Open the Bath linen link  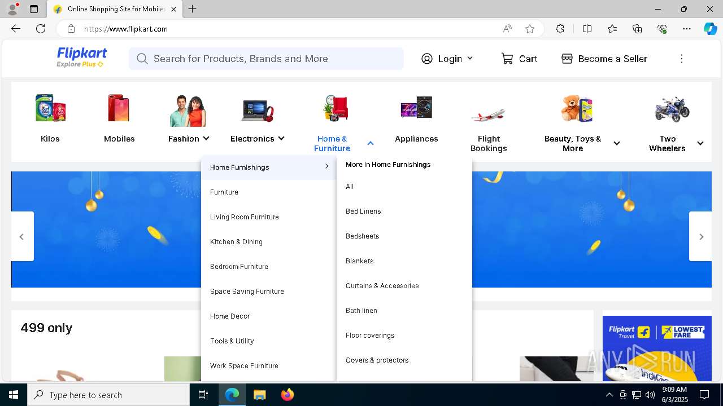pyautogui.click(x=361, y=311)
